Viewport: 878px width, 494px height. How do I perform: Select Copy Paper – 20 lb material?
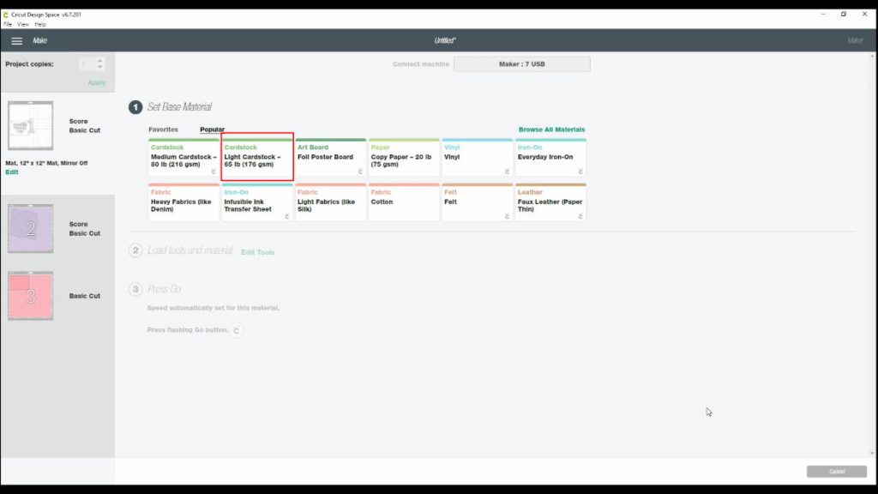tap(404, 158)
